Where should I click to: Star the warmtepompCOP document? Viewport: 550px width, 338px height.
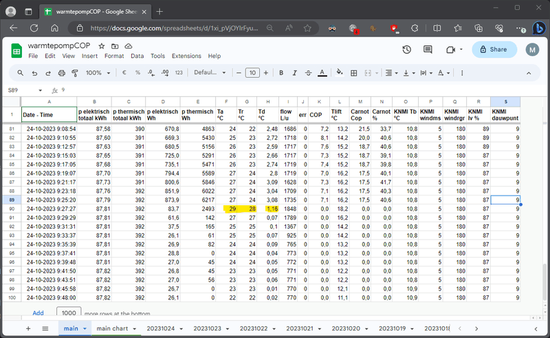point(102,45)
